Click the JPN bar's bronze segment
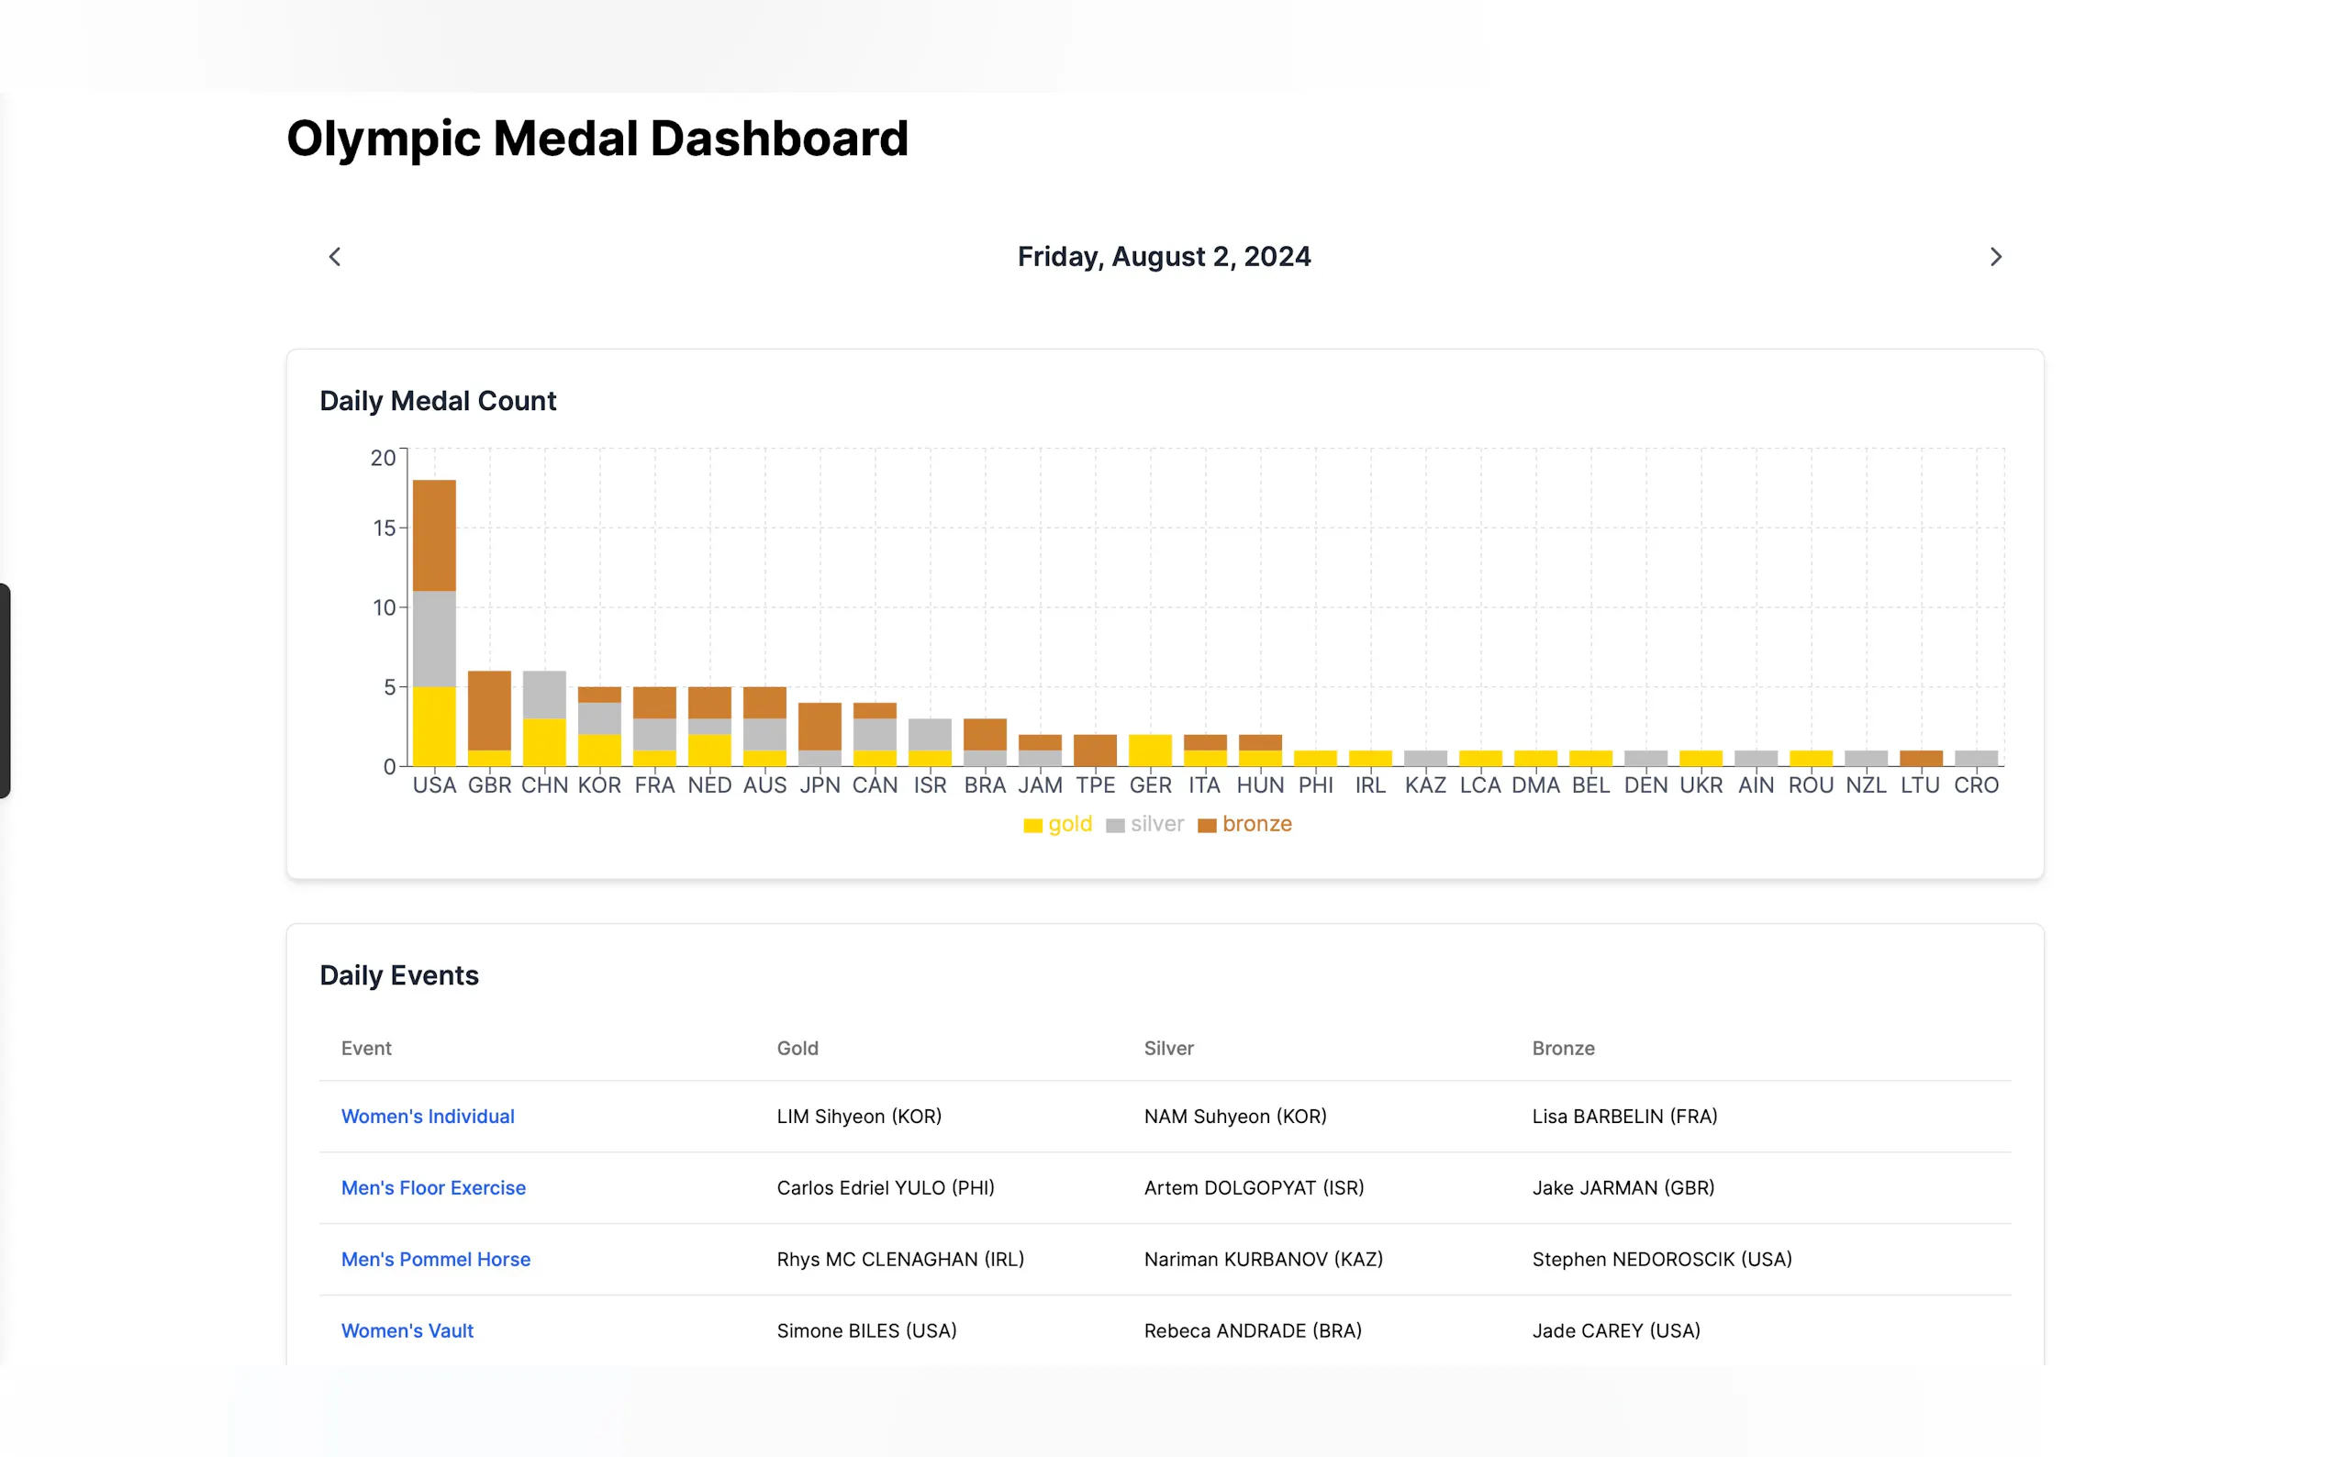Viewport: 2331px width, 1457px height. (x=820, y=726)
